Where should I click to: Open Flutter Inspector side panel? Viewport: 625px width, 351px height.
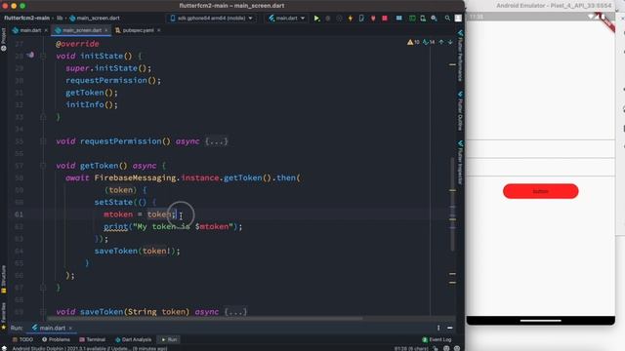460,162
